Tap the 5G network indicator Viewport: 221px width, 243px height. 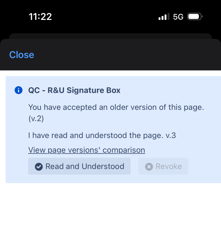178,17
